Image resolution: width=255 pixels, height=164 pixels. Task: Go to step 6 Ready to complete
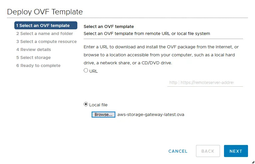(38, 66)
